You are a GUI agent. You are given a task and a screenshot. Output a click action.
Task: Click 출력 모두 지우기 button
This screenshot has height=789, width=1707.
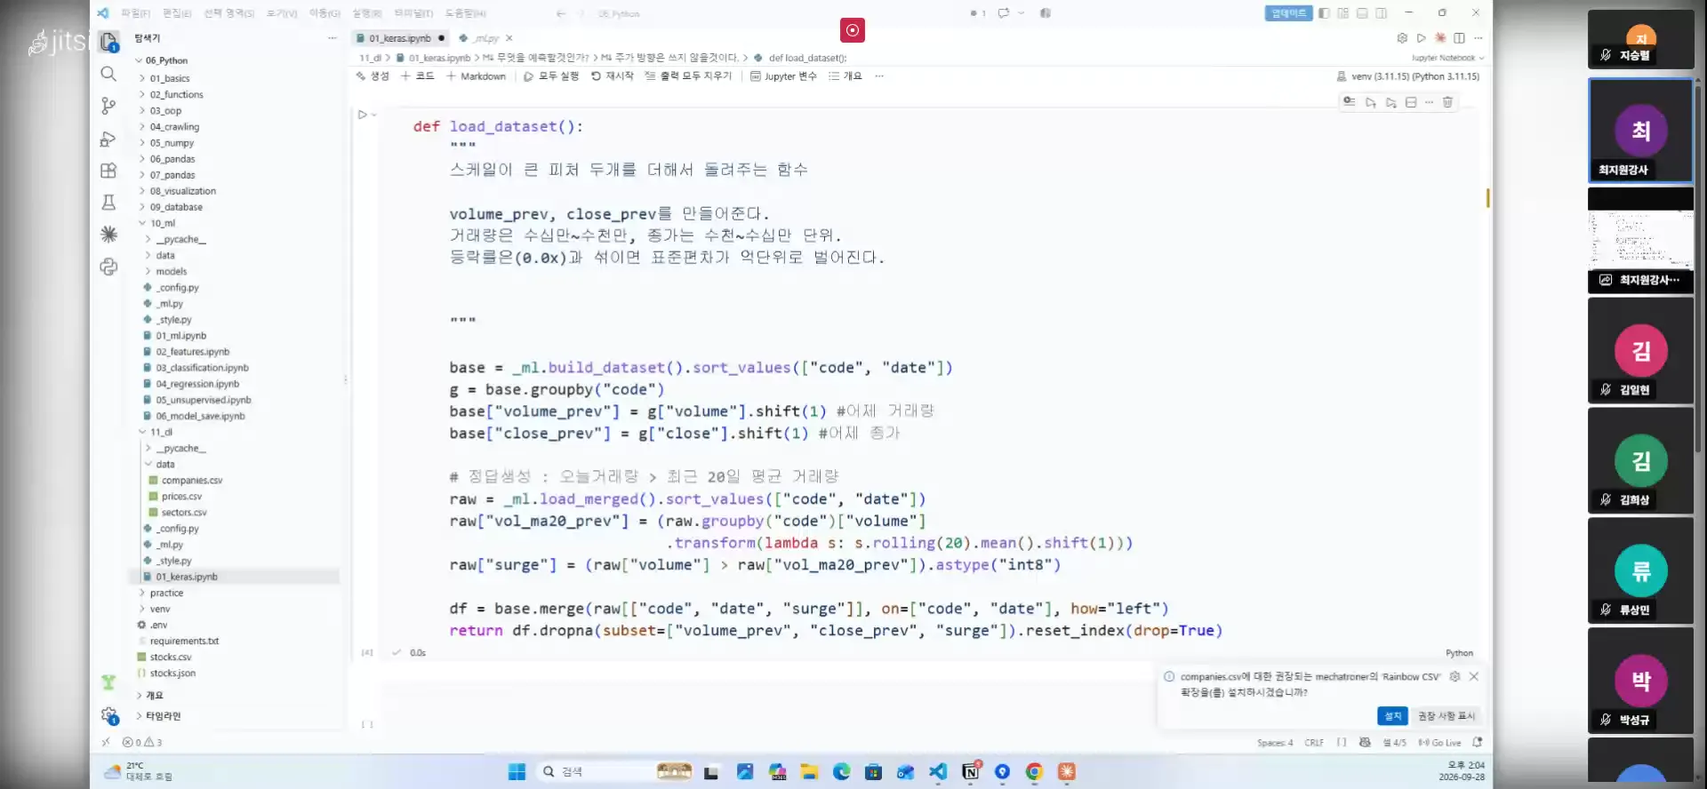coord(688,76)
